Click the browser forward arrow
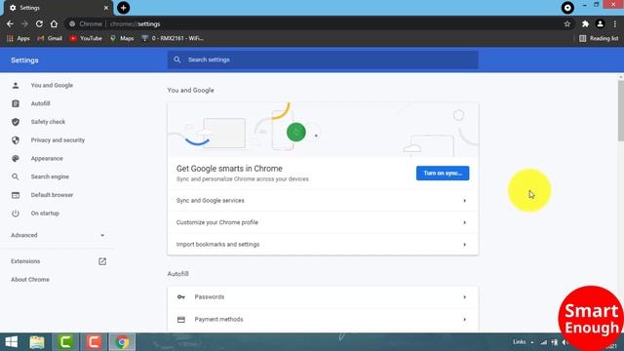 (x=24, y=23)
